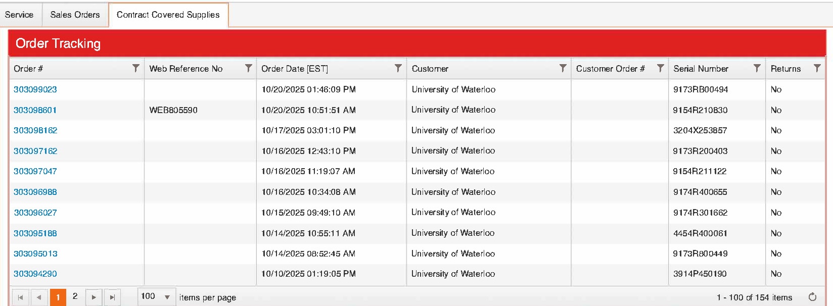Sort by the Order Date [EST] header
This screenshot has width=833, height=306.
(295, 69)
